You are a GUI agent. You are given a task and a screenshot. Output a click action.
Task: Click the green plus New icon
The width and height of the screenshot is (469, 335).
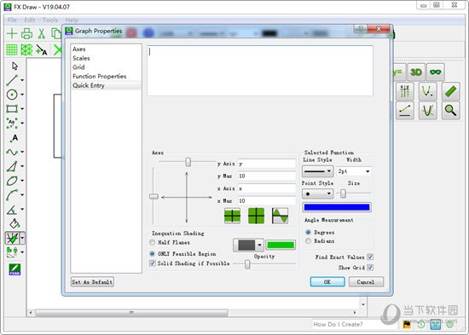[x=12, y=33]
